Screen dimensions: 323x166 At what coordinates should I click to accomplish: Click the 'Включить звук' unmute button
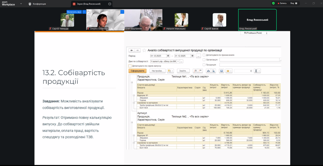coord(74,12)
